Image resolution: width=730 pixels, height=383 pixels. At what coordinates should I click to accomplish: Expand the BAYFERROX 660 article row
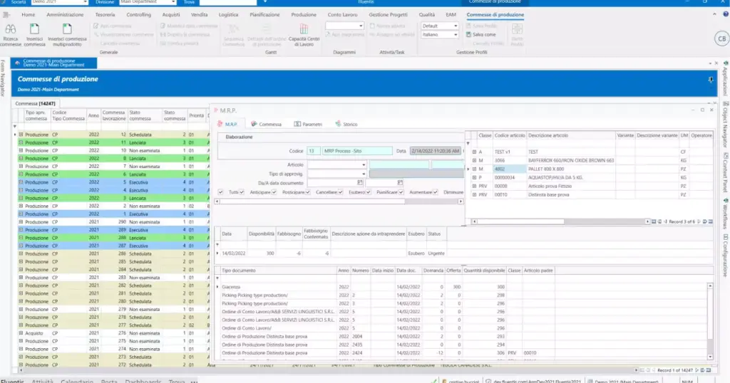(474, 160)
